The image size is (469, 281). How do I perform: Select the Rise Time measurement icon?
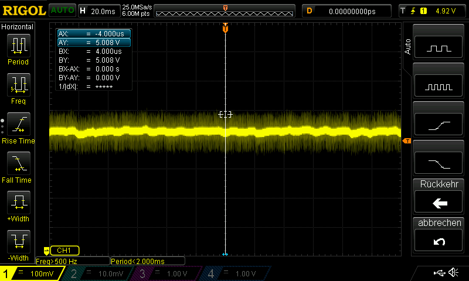pos(19,124)
